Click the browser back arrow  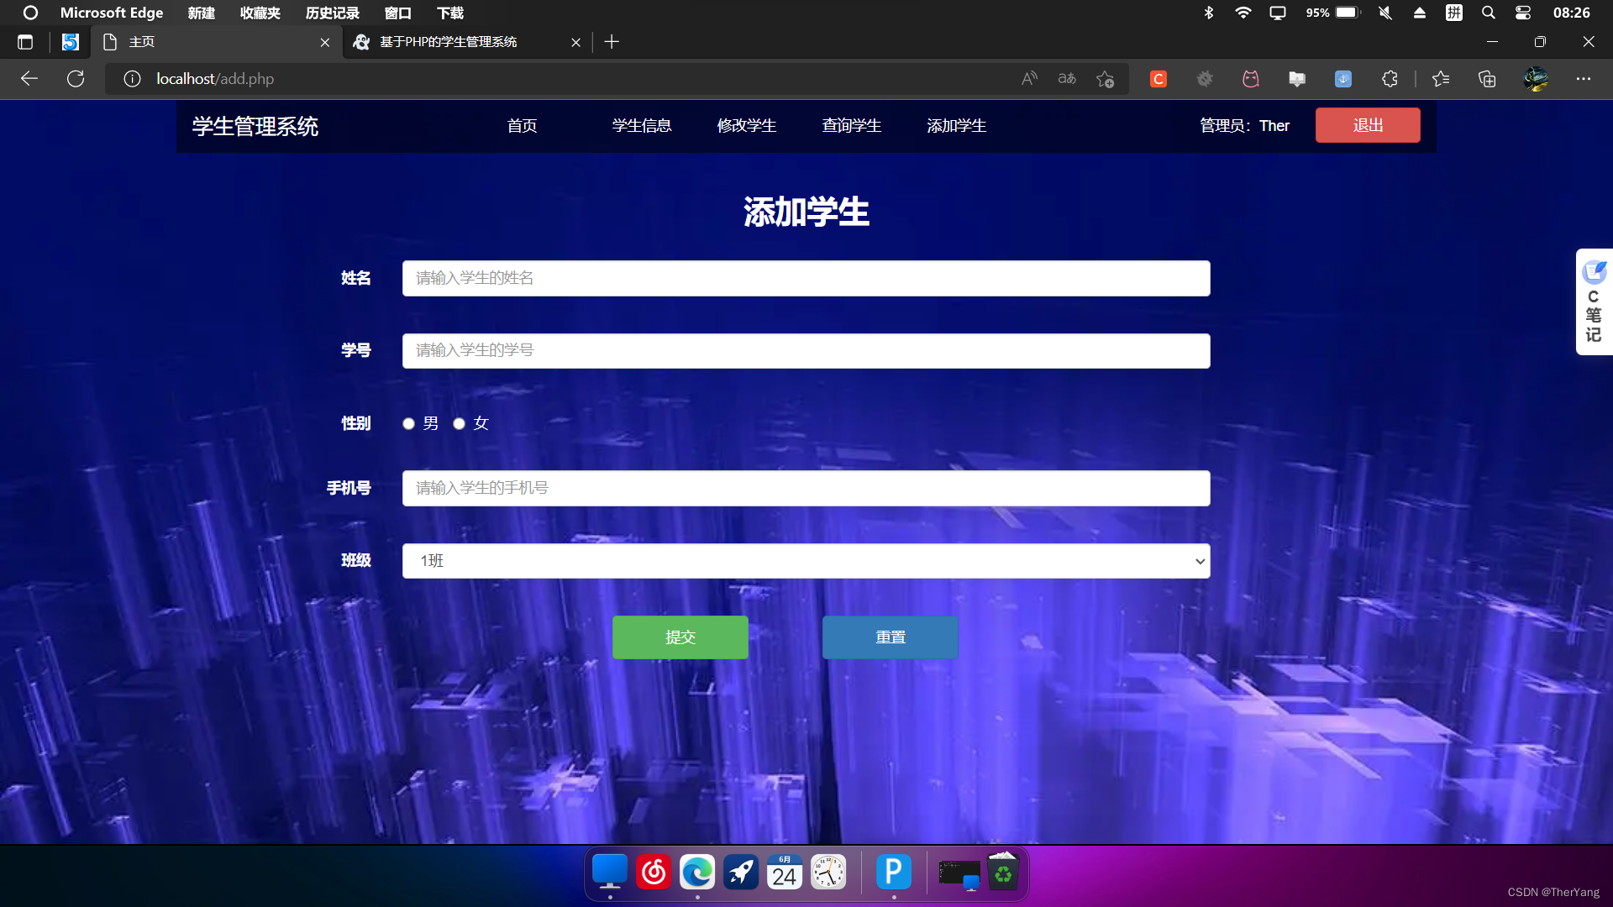29,79
